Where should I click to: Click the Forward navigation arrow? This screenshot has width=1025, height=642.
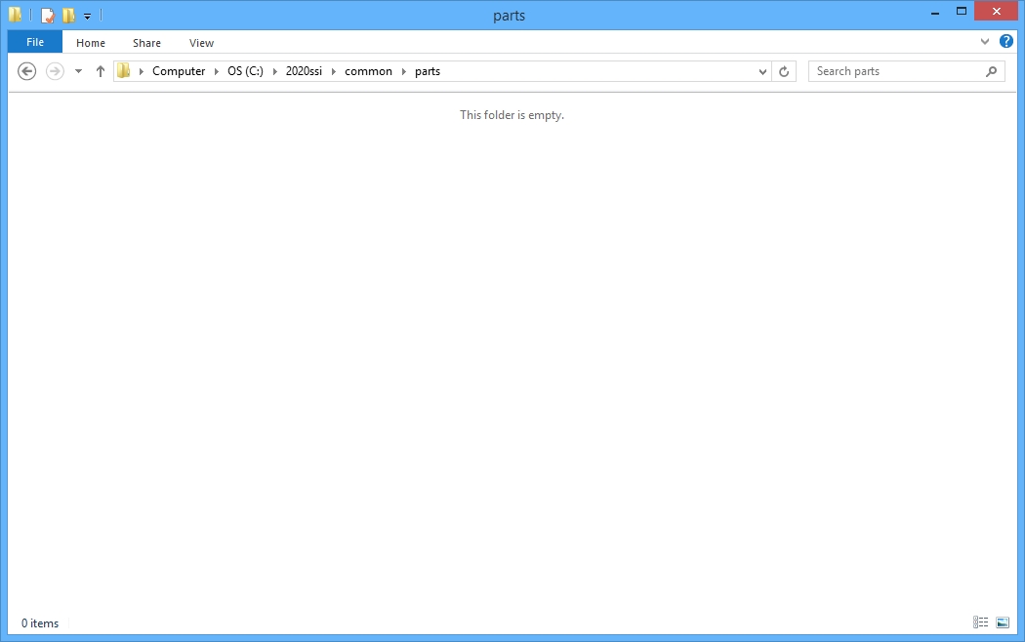point(55,71)
